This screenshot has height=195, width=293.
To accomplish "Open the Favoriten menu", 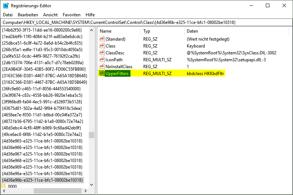I will [71, 15].
